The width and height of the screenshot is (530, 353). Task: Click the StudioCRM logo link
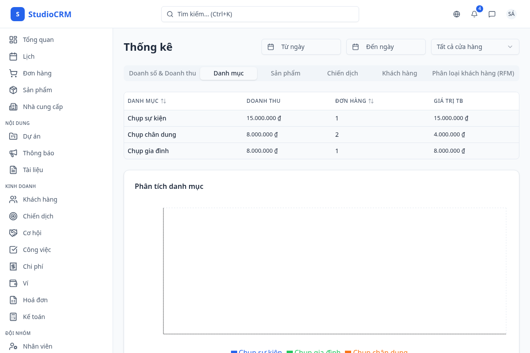41,14
